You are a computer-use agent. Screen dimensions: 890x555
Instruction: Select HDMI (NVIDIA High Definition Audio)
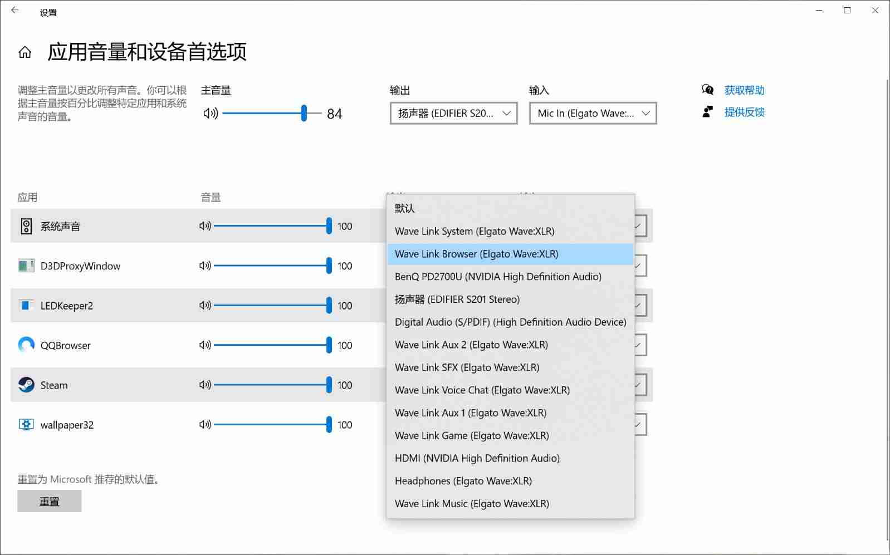pyautogui.click(x=511, y=458)
